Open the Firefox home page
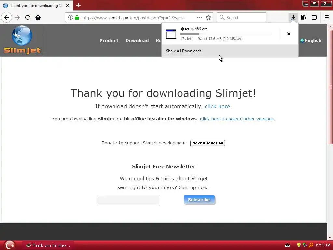Screen dimensions: 333x250 coord(38,17)
